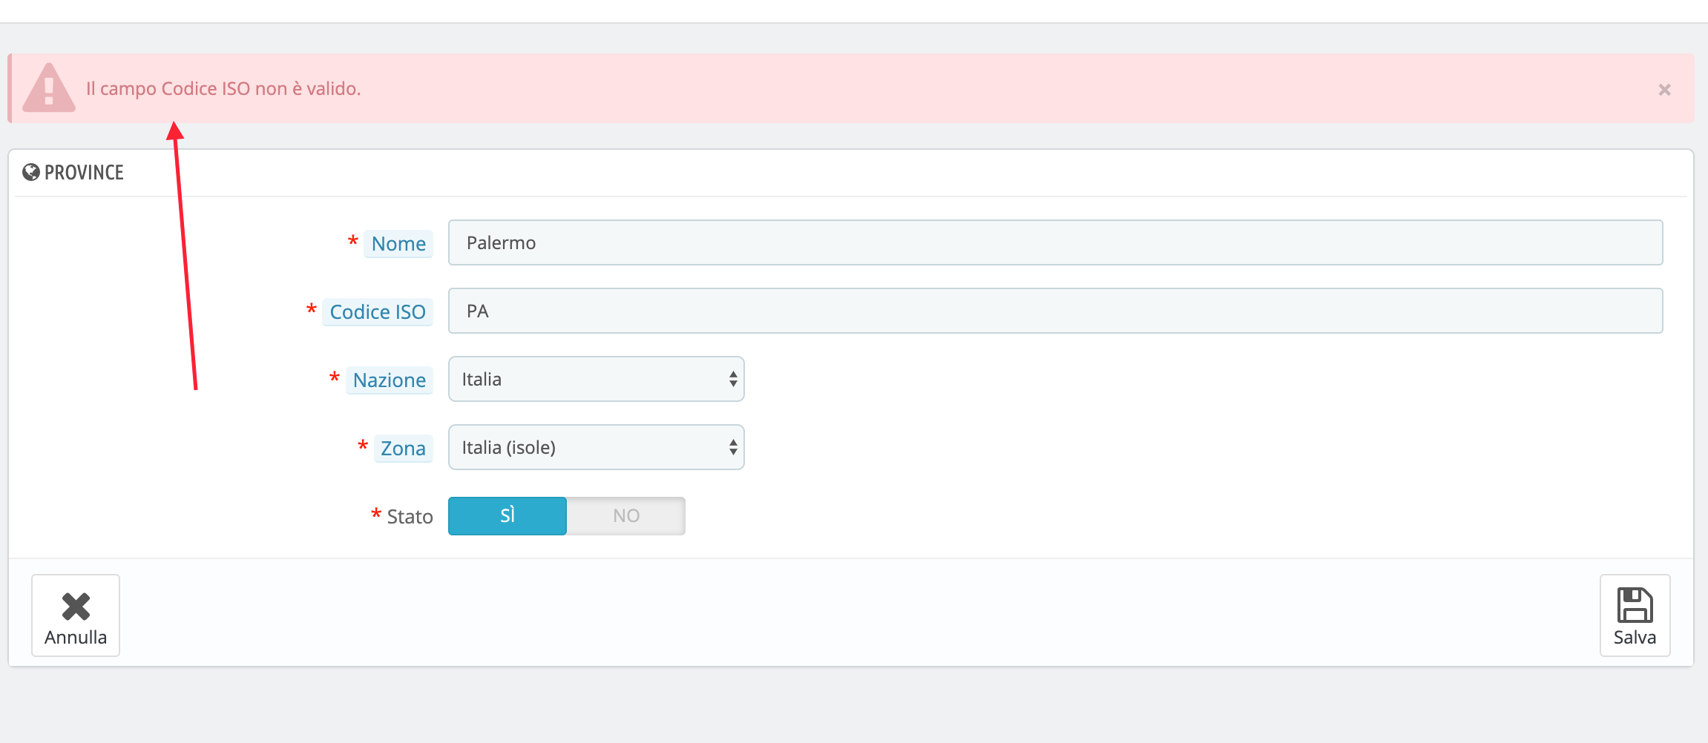Open the Zona dropdown showing Italia (isole)
This screenshot has width=1708, height=743.
tap(596, 447)
